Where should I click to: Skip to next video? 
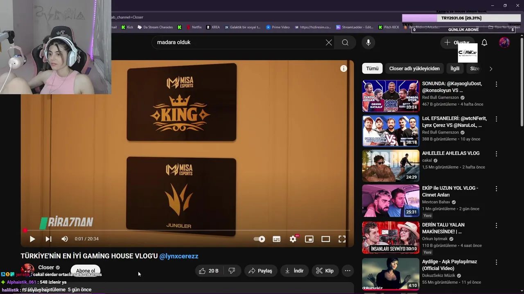(x=48, y=239)
